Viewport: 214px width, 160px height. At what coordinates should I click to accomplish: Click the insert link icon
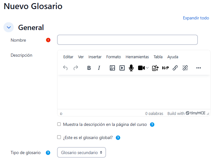(x=175, y=68)
